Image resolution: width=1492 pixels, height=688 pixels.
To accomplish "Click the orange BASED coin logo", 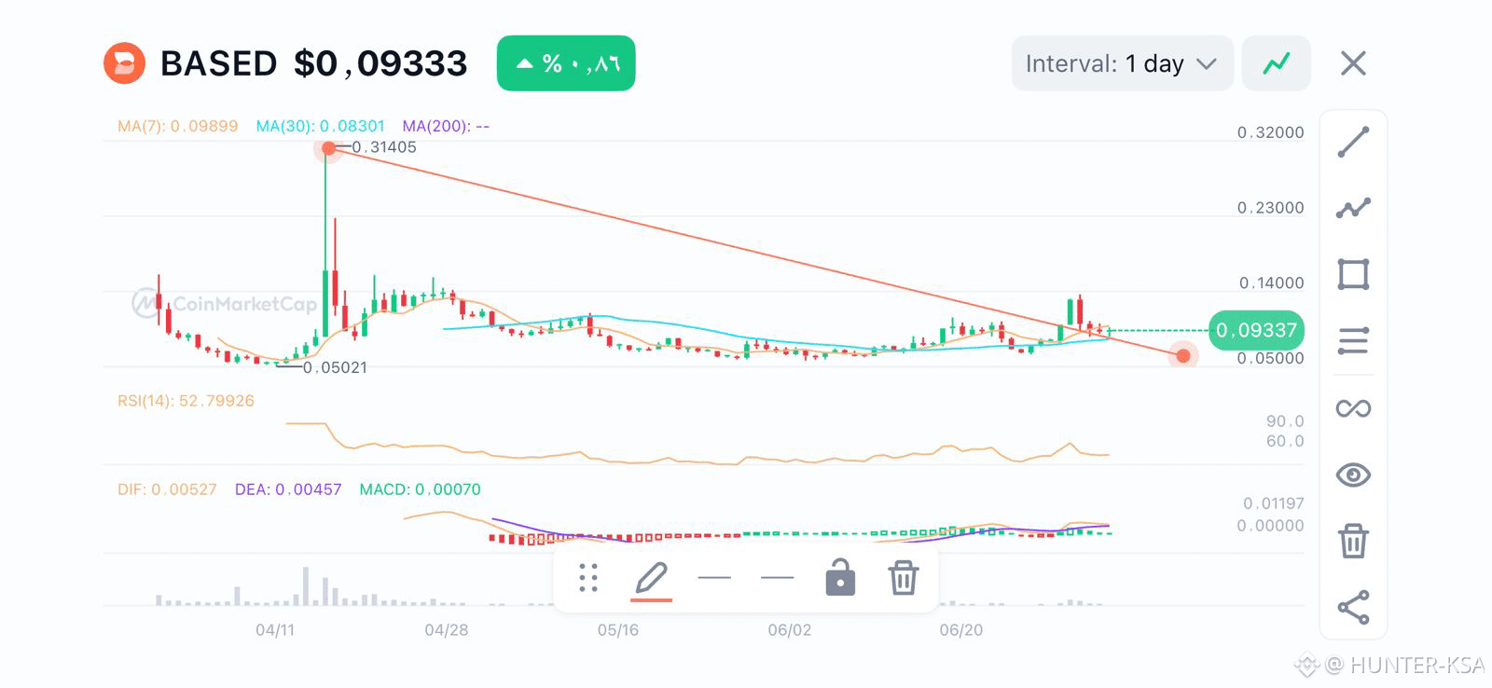I will point(124,63).
